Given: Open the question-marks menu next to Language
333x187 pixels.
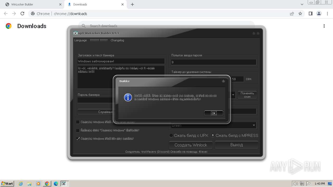Looking at the screenshot, I should [99, 40].
